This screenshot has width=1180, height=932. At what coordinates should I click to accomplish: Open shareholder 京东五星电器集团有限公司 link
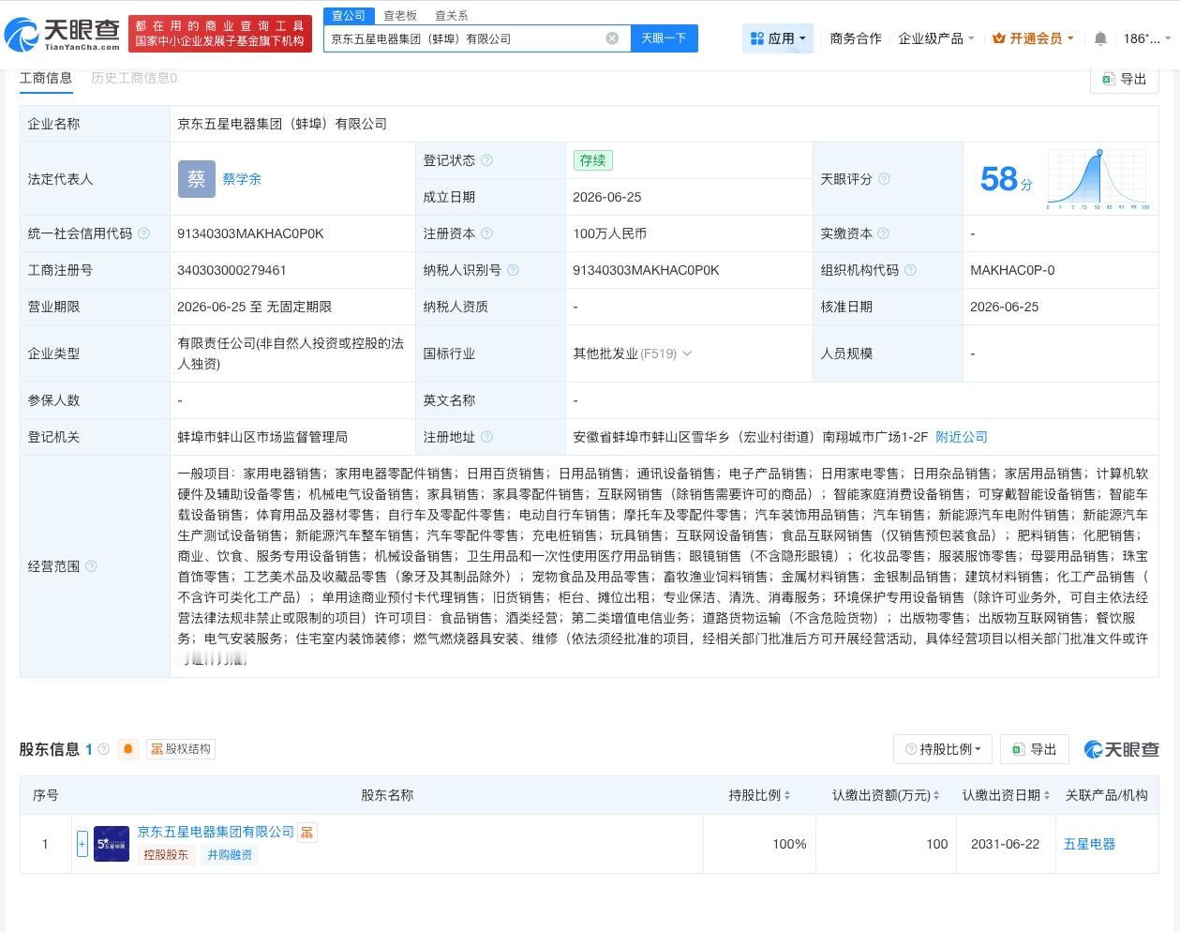point(216,832)
